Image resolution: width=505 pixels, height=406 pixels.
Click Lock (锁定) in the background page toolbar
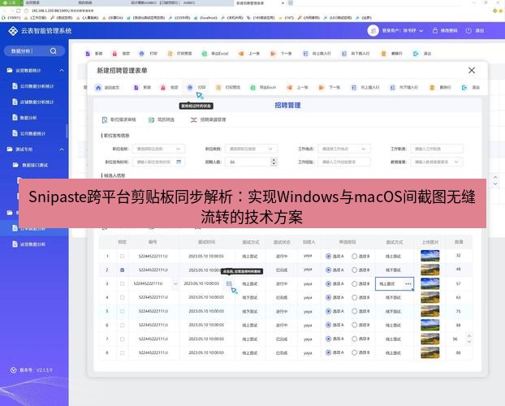click(121, 54)
